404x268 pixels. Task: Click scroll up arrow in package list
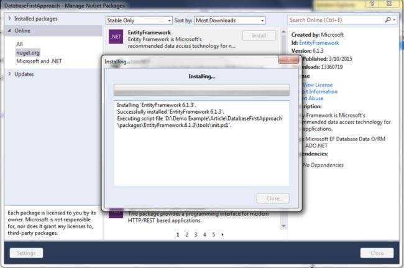(283, 32)
